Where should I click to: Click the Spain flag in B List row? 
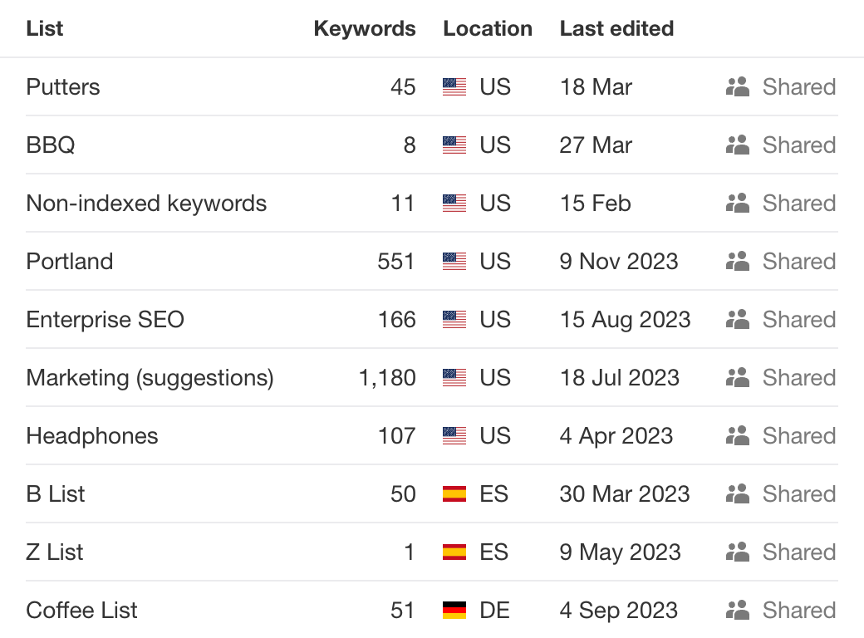click(x=454, y=494)
